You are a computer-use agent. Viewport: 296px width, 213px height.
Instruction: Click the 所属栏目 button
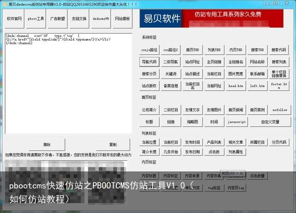click(x=257, y=142)
